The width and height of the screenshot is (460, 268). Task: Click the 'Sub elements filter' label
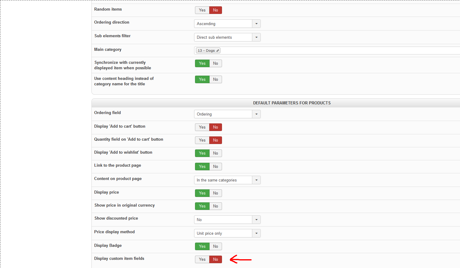pos(112,36)
